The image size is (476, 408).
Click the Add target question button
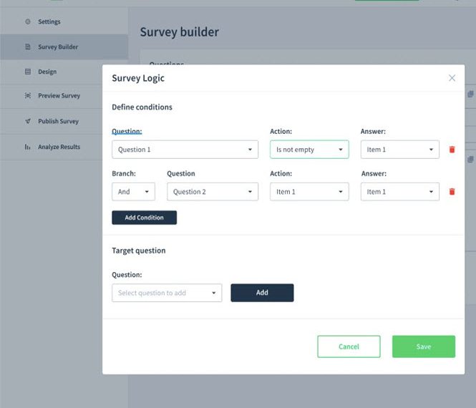click(262, 293)
